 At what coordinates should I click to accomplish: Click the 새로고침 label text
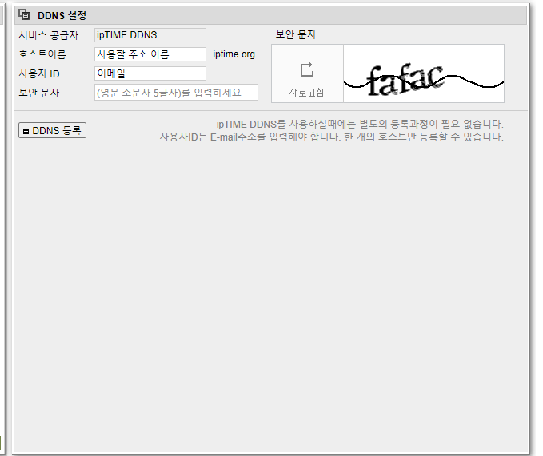click(307, 93)
